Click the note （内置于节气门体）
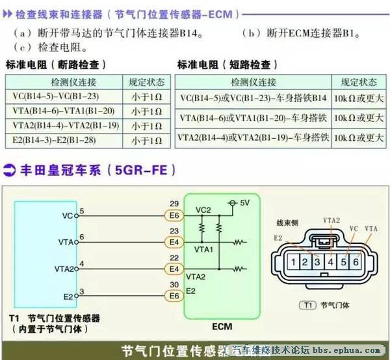390x360 pixels. pos(50,330)
